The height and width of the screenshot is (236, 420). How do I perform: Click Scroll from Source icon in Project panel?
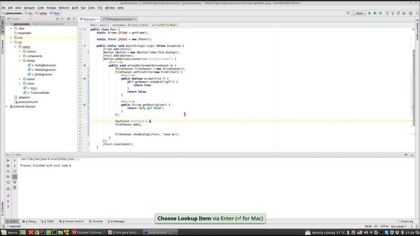click(x=57, y=19)
